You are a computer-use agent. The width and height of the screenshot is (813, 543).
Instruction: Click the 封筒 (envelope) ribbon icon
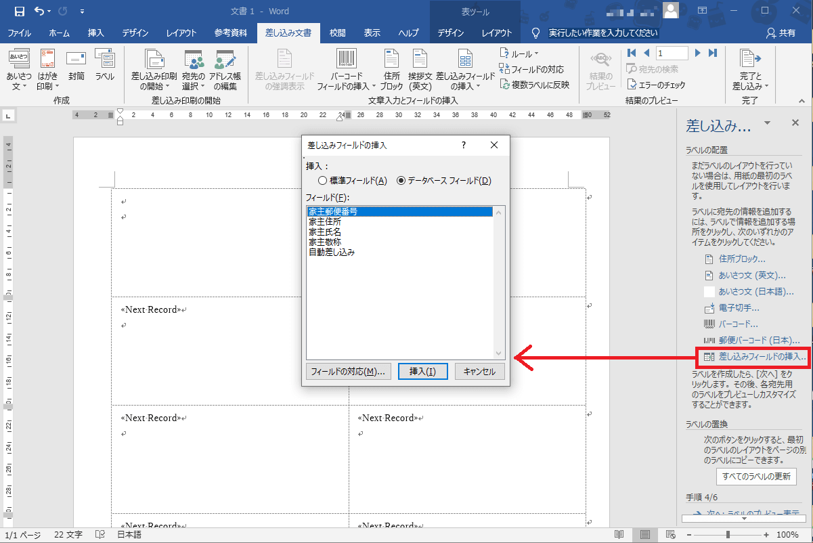point(76,65)
